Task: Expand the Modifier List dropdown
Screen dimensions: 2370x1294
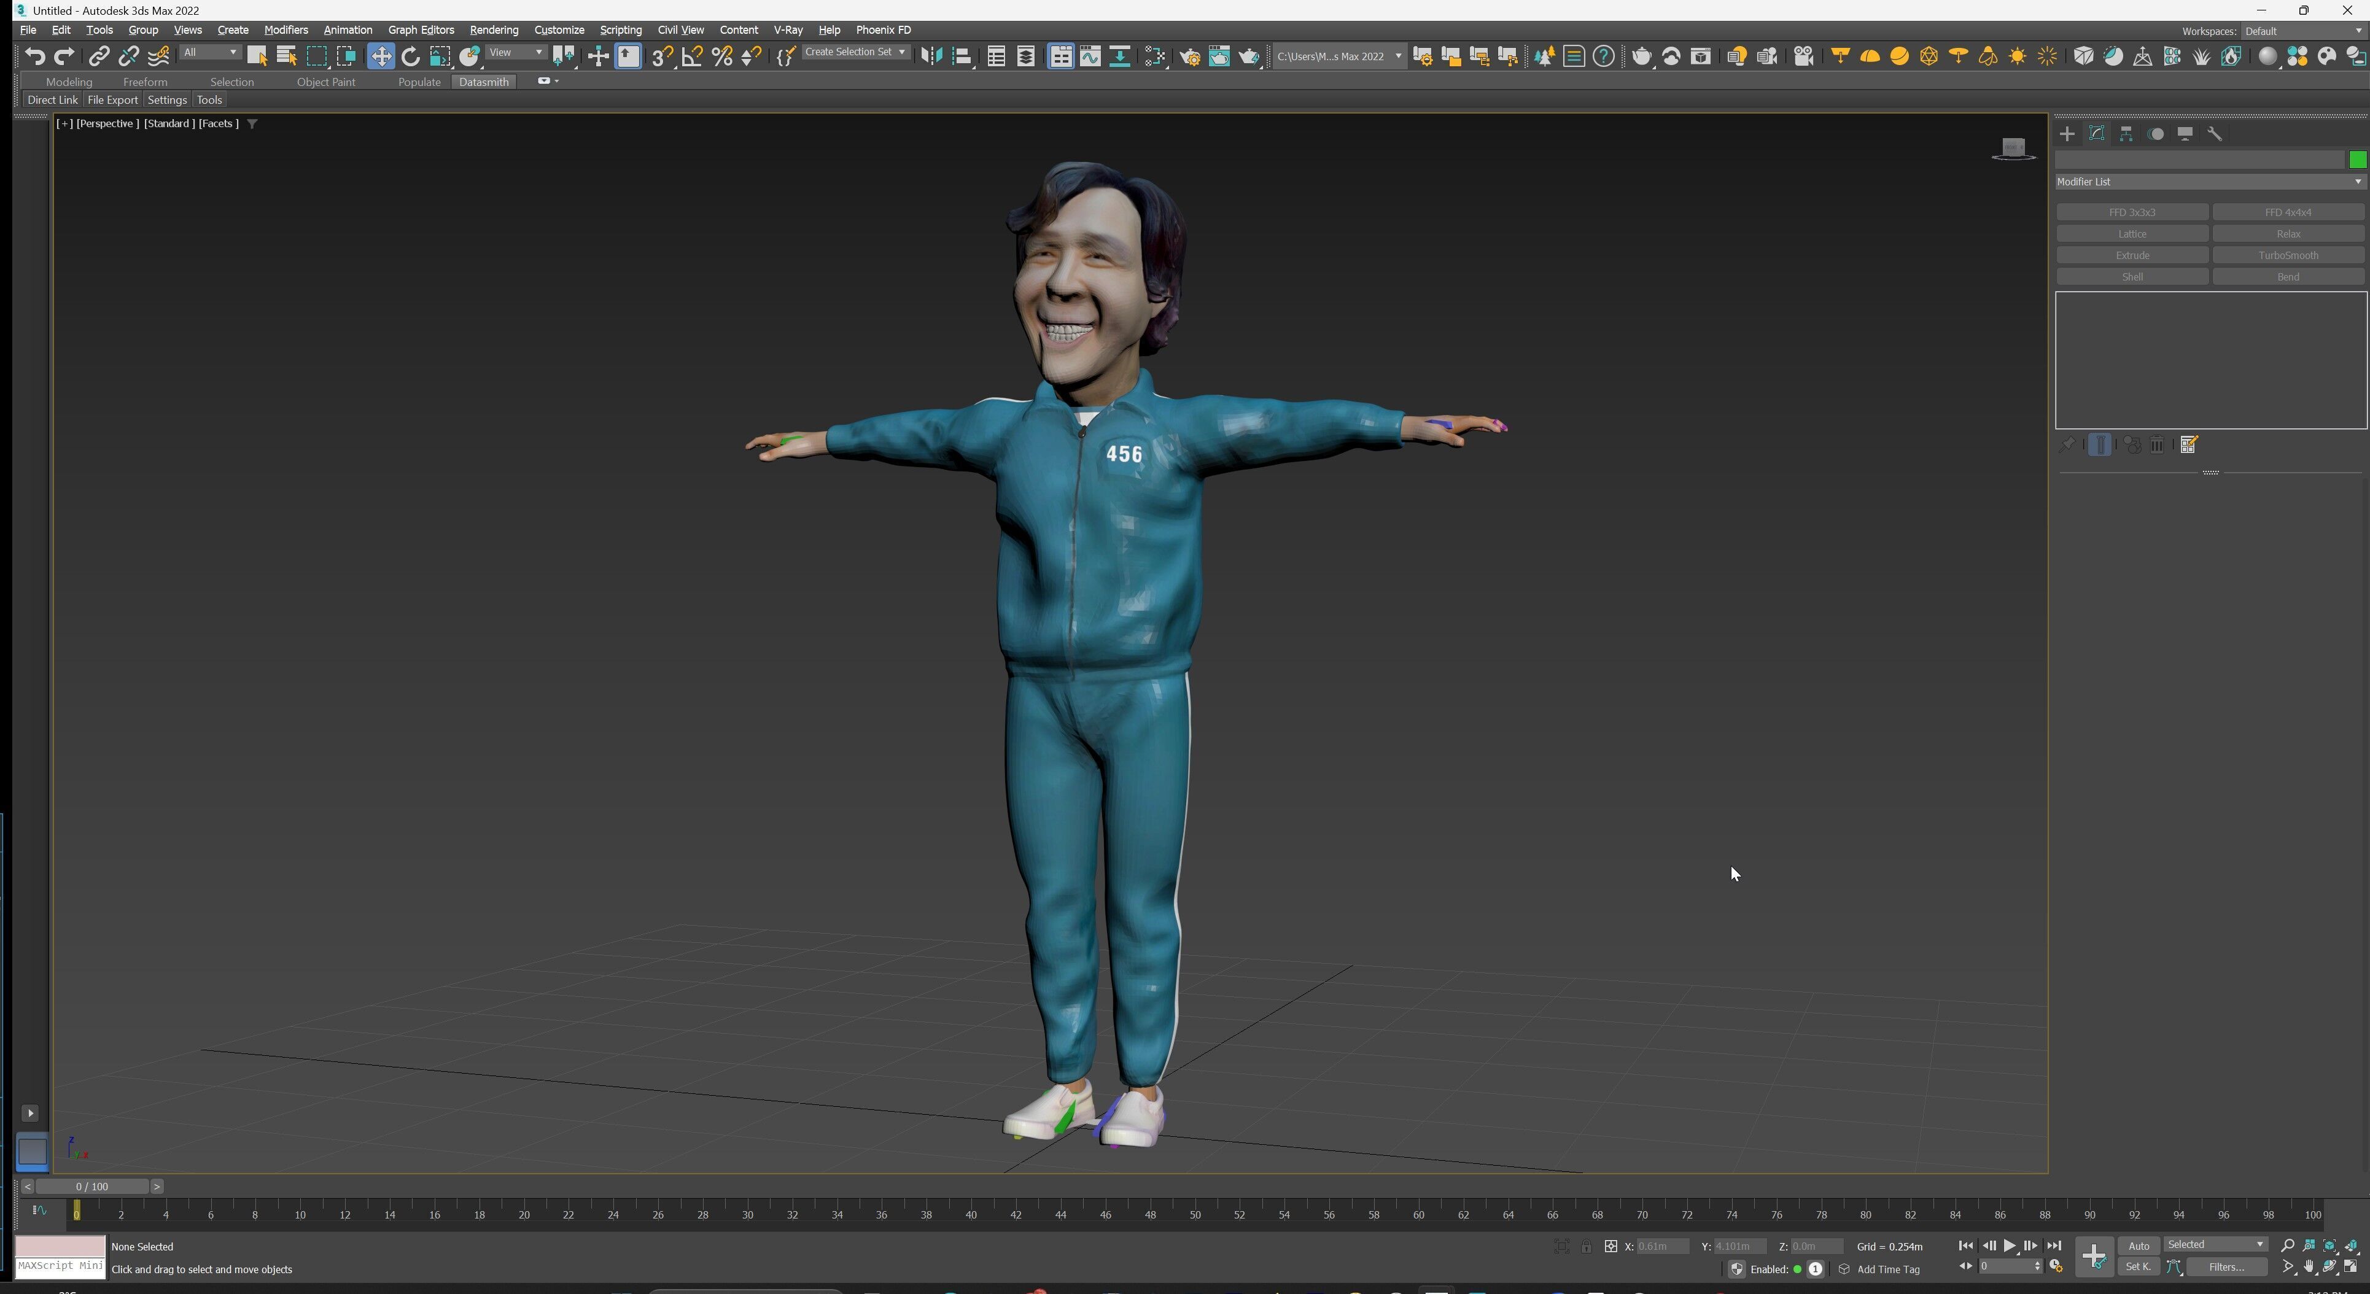Action: coord(2209,182)
